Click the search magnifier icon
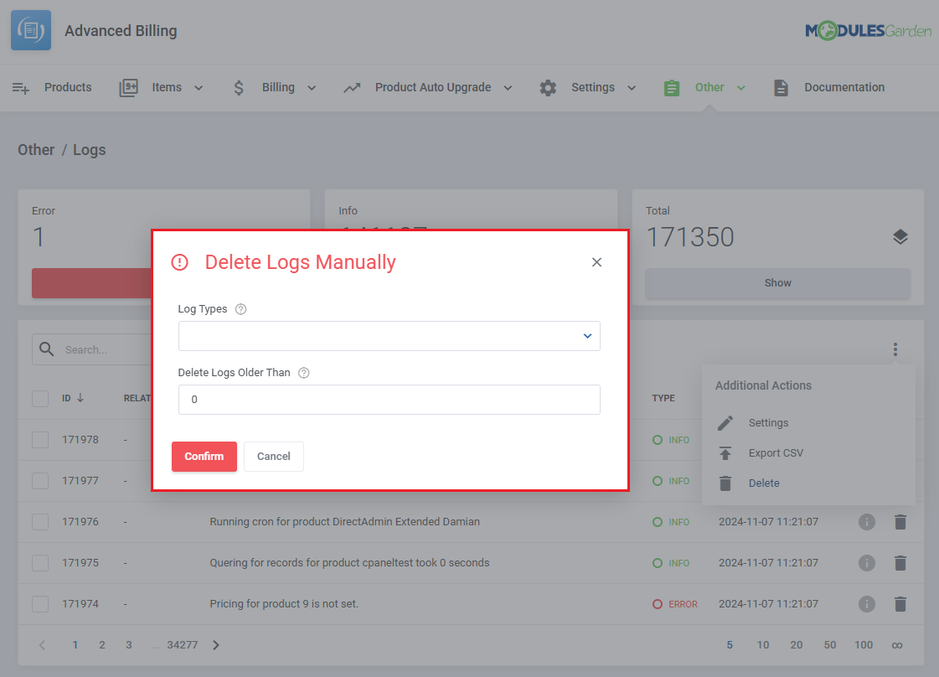Image resolution: width=939 pixels, height=677 pixels. click(x=47, y=349)
